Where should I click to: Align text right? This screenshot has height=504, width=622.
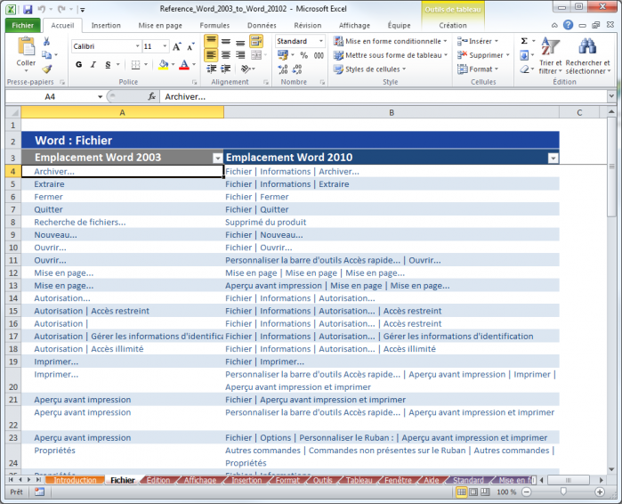pos(240,55)
